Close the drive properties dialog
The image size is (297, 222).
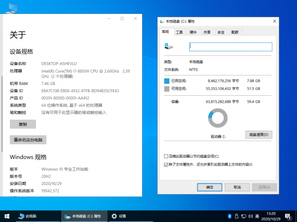274,21
